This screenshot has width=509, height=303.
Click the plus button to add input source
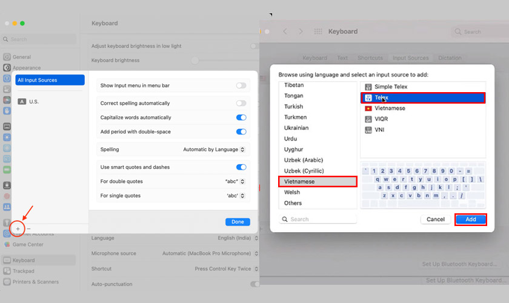click(18, 229)
